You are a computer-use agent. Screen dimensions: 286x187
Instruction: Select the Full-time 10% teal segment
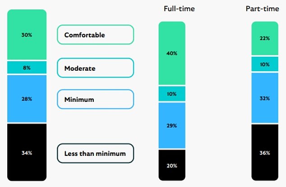[172, 94]
